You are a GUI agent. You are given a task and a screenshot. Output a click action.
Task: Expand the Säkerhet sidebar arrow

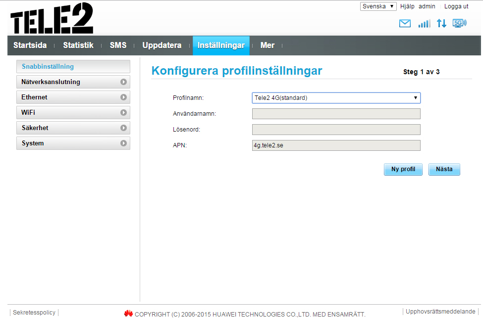pos(123,128)
